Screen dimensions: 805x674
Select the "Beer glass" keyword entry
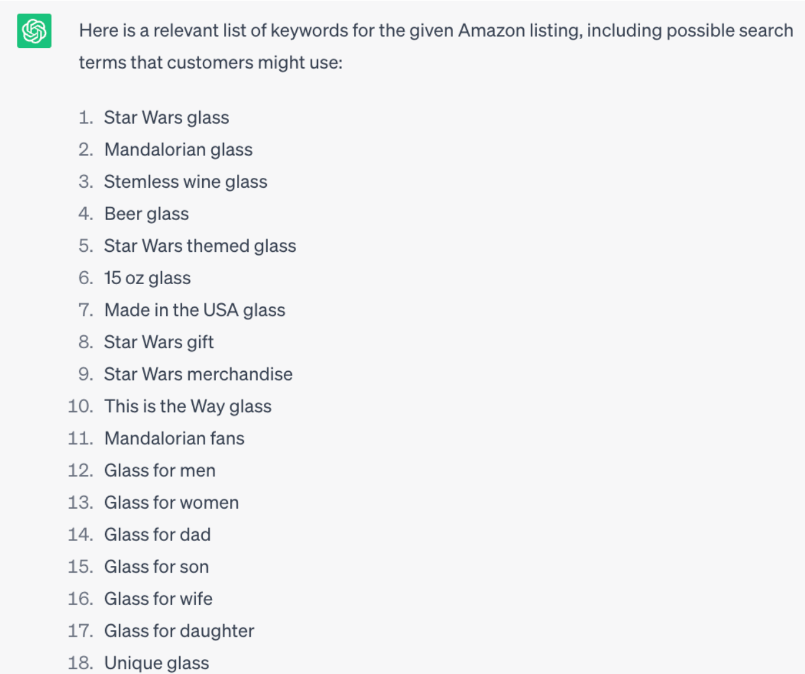146,214
